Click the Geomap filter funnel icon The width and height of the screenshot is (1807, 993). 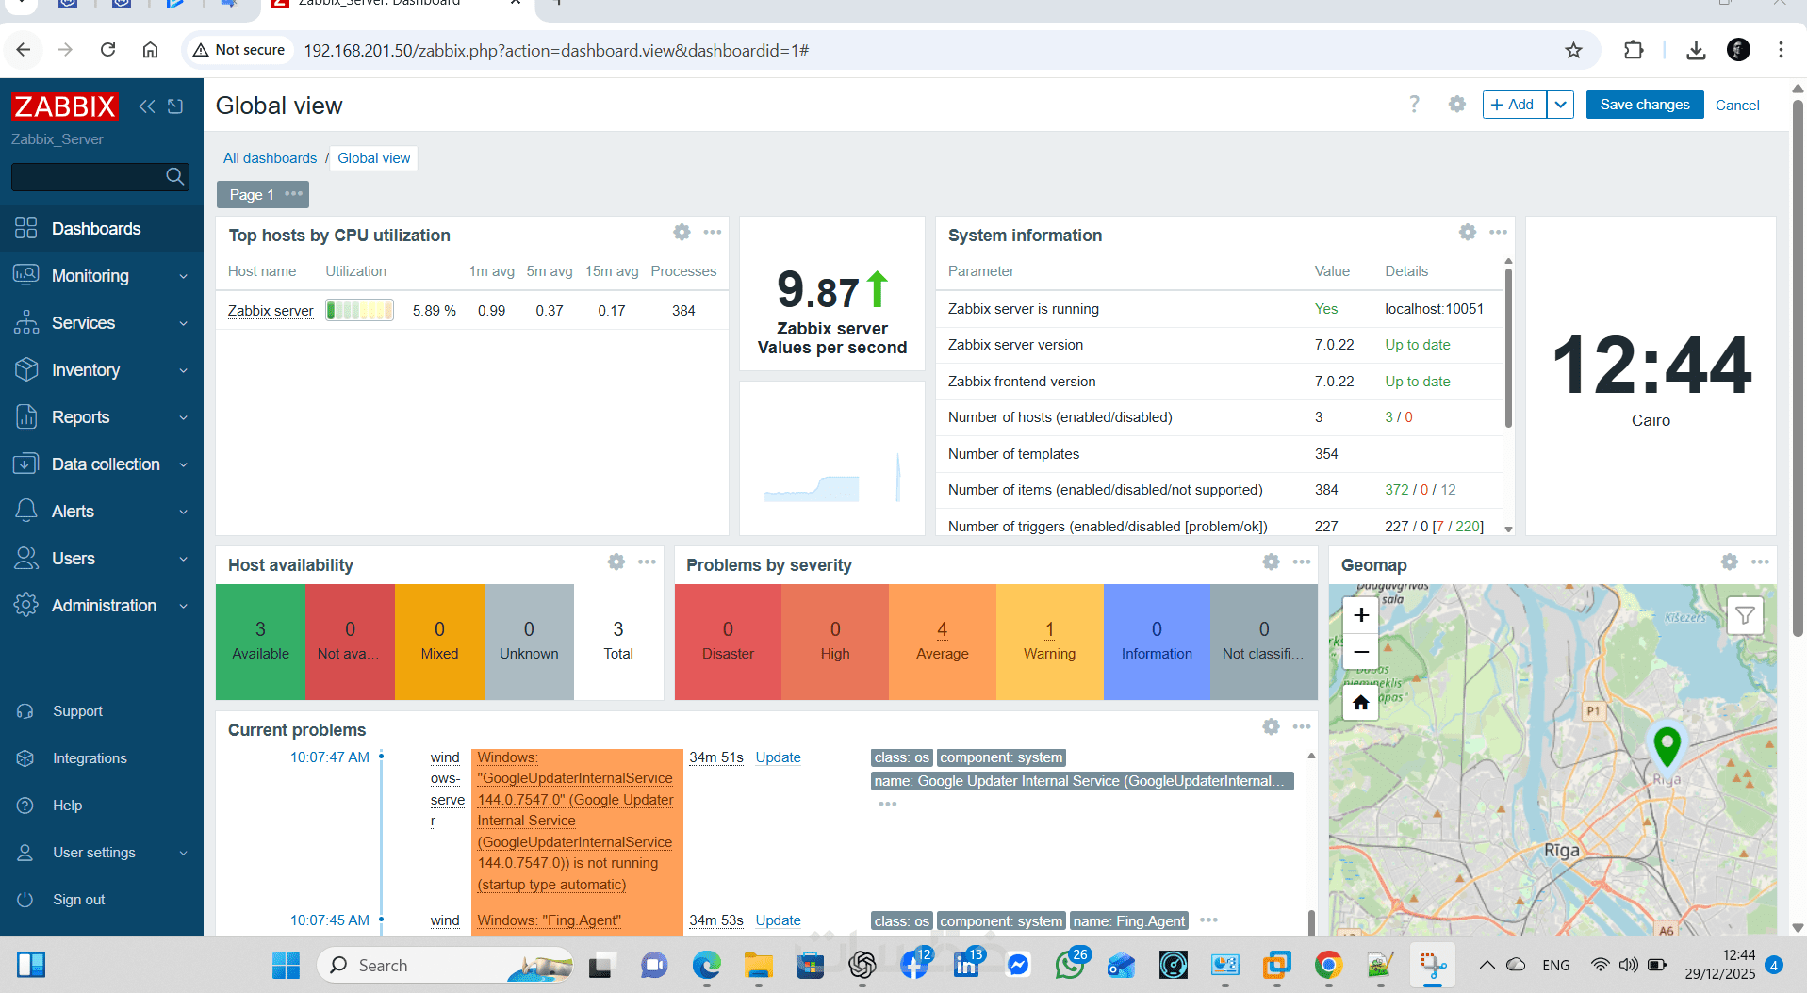(x=1745, y=615)
